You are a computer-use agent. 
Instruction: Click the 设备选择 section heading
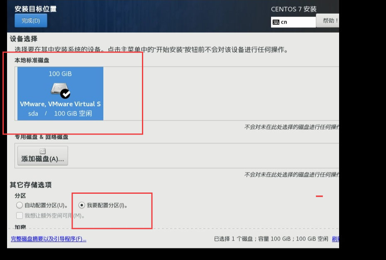coord(24,39)
